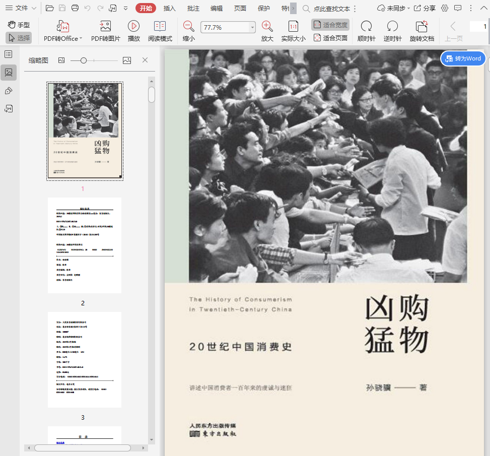This screenshot has width=490, height=456.
Task: Close the 缩略图 thumbnail panel
Action: [145, 60]
